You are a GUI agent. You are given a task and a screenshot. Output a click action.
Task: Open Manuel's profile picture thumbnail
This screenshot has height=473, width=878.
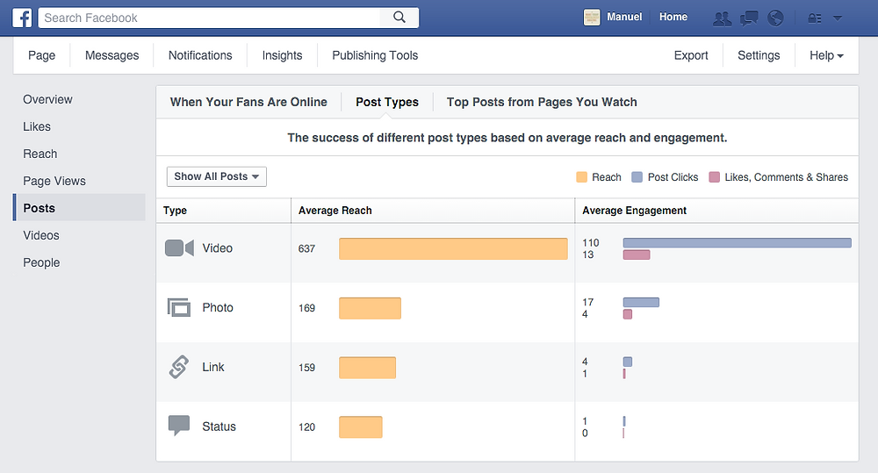click(592, 18)
